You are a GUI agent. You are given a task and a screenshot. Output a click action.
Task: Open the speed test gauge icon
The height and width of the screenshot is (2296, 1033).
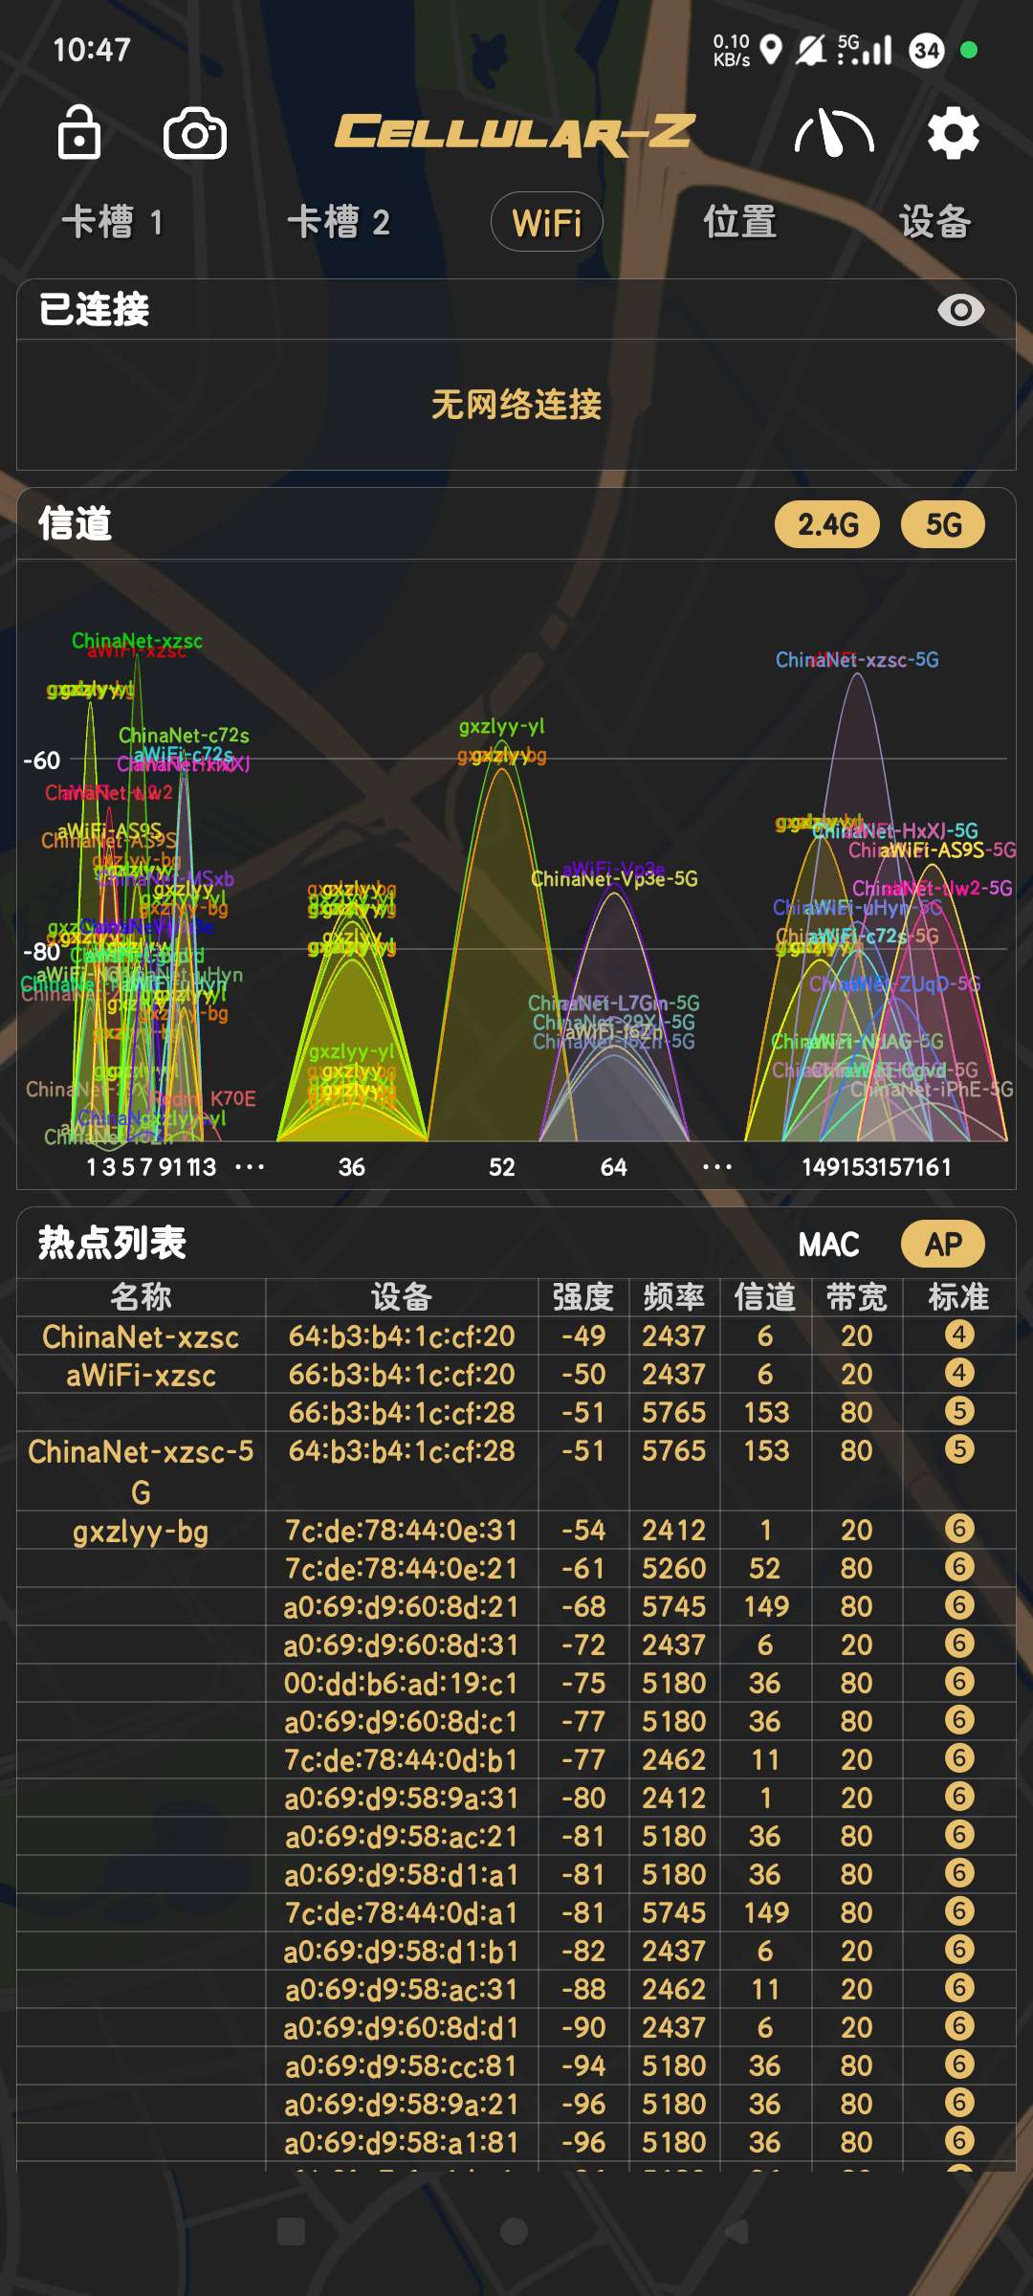834,133
